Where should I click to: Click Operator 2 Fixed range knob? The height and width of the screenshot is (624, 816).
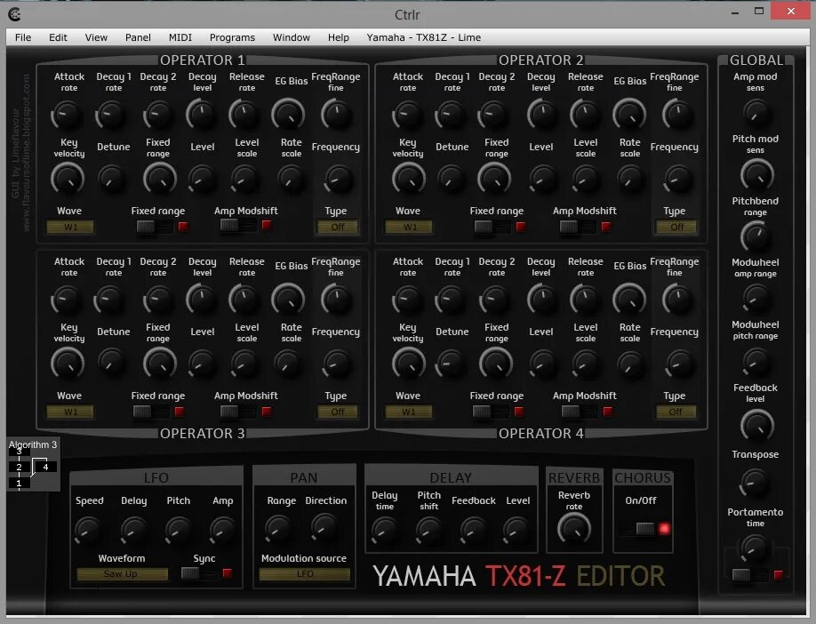click(x=494, y=179)
